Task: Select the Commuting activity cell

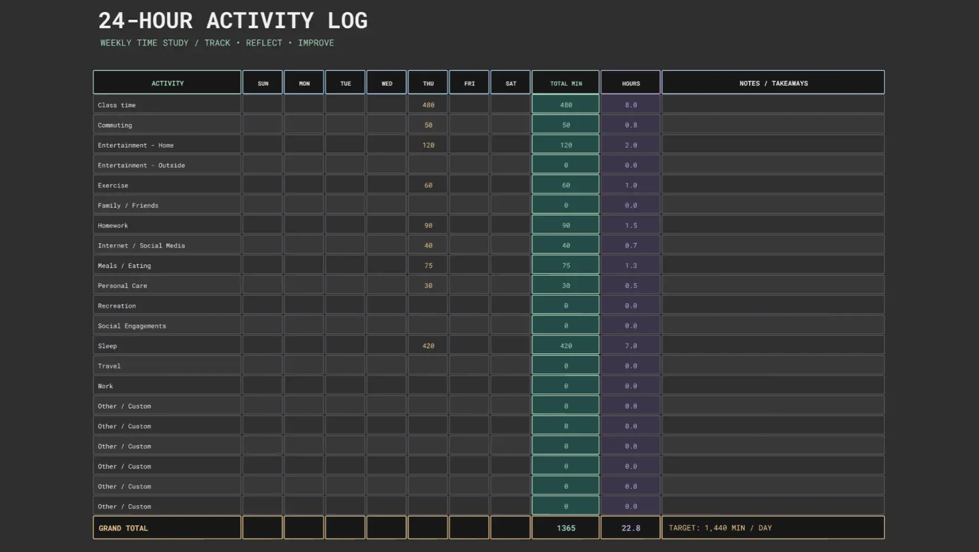Action: (167, 125)
